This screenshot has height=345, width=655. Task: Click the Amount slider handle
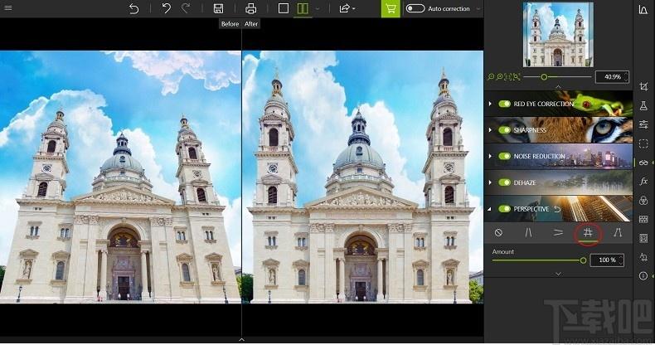click(583, 260)
